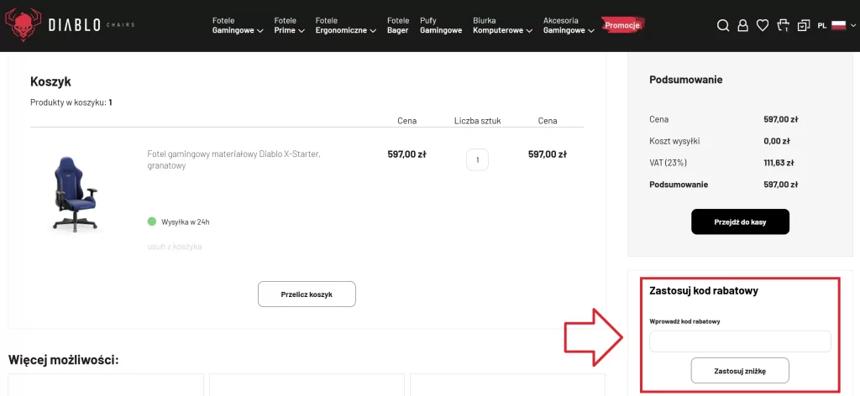Click the 111,63 zł VAT value

[779, 163]
